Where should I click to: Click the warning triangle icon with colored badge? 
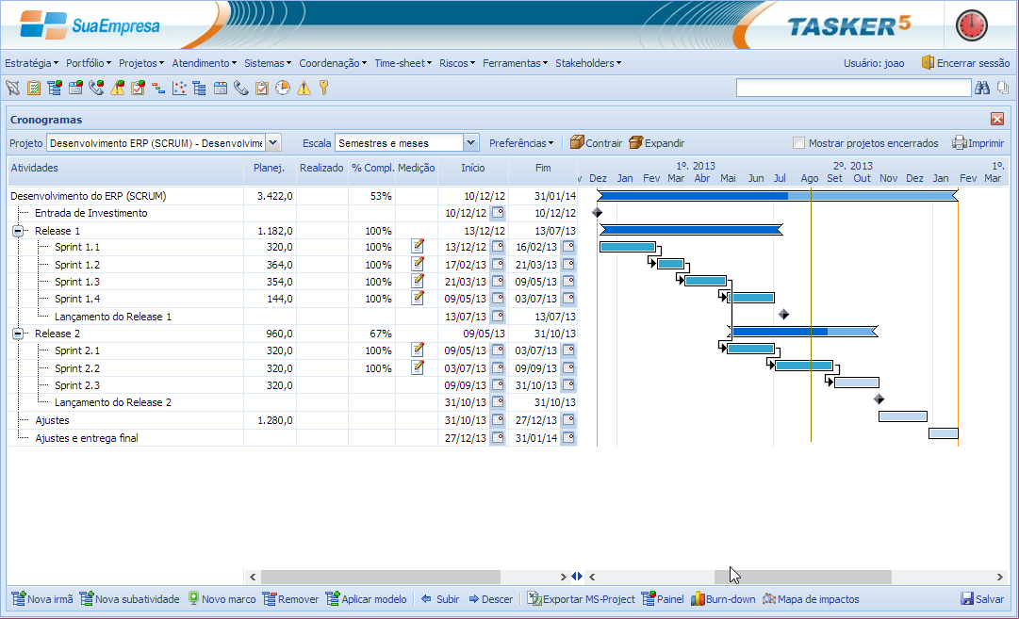[x=117, y=88]
